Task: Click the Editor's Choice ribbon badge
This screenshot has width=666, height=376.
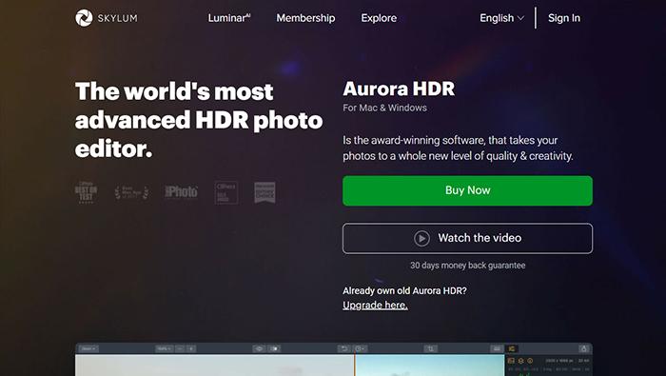Action: 264,192
